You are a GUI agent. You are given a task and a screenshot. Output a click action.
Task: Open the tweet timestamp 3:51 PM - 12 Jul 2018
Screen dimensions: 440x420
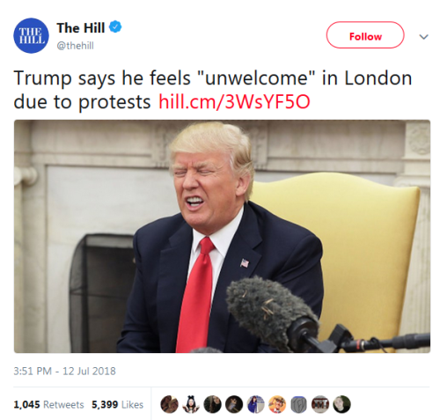(65, 371)
